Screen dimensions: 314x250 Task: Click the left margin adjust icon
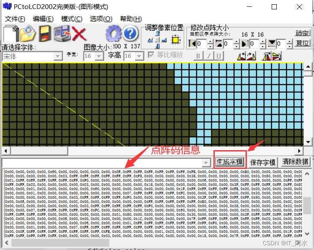pyautogui.click(x=193, y=44)
